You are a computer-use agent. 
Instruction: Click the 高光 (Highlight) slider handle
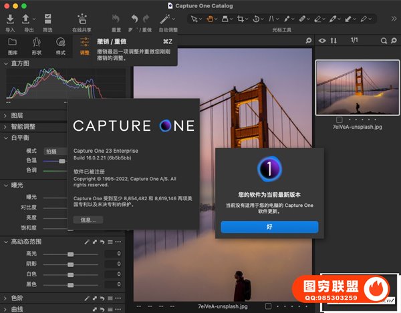point(70,254)
